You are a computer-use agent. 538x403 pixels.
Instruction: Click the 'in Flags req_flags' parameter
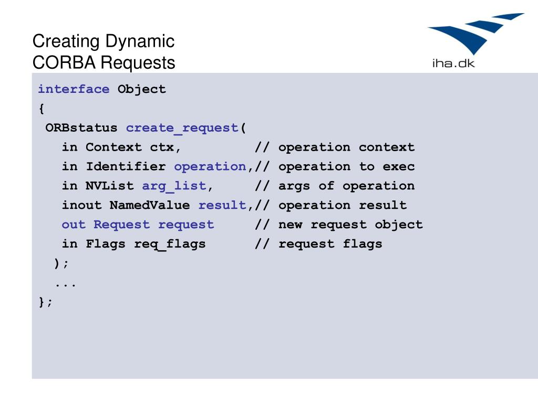(x=134, y=244)
